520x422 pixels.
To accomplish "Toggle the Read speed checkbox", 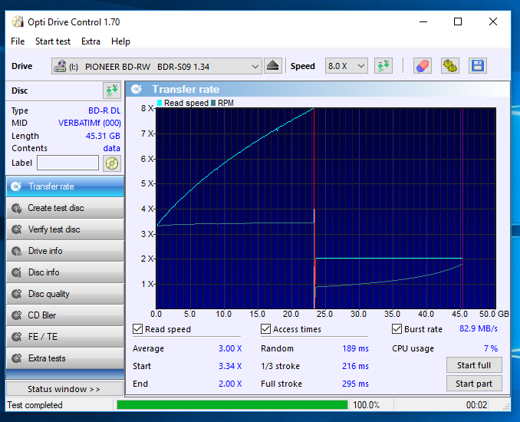I will point(137,328).
